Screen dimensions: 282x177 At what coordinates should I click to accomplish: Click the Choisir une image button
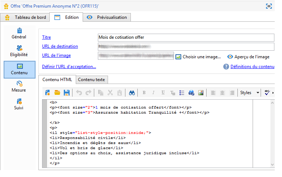click(x=198, y=57)
